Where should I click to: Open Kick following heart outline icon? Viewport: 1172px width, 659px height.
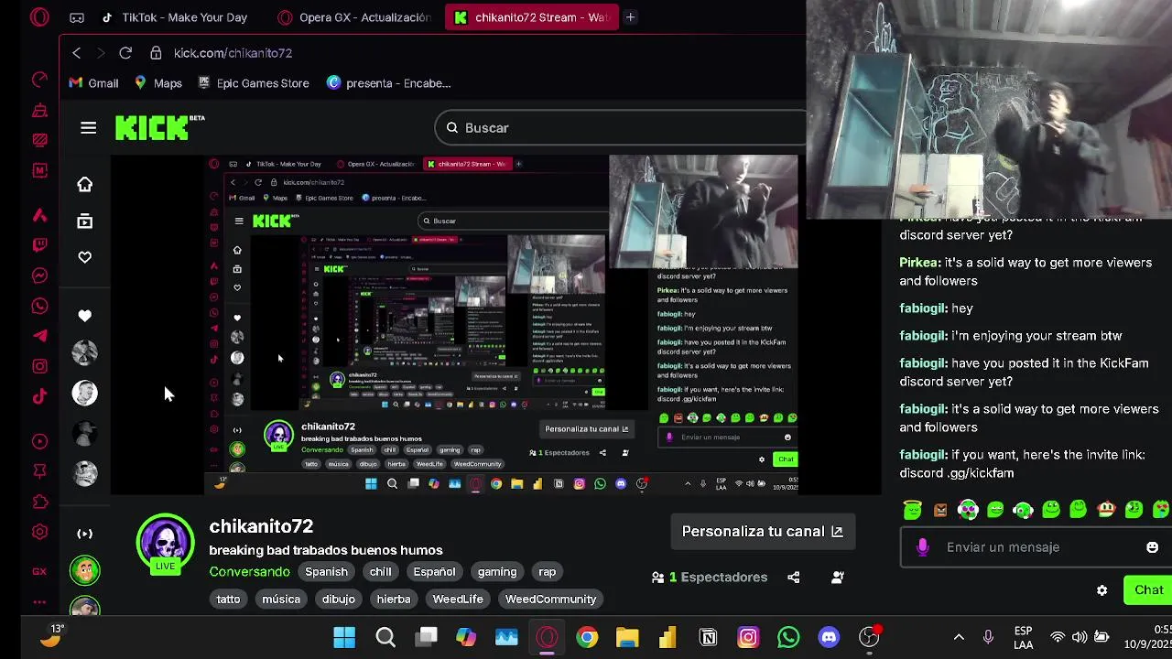click(84, 257)
